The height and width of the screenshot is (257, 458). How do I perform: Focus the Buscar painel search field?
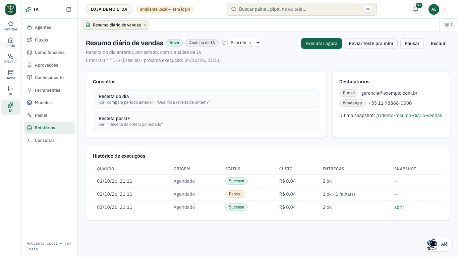pyautogui.click(x=302, y=9)
